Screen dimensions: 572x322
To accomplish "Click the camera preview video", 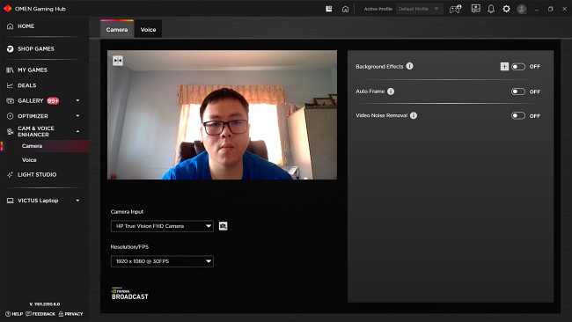I will 222,115.
